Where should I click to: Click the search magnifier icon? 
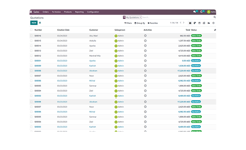(215, 17)
